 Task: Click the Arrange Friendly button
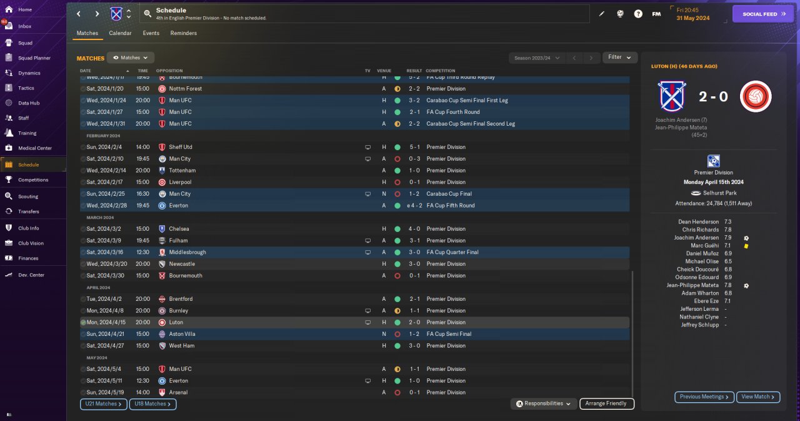pyautogui.click(x=607, y=403)
